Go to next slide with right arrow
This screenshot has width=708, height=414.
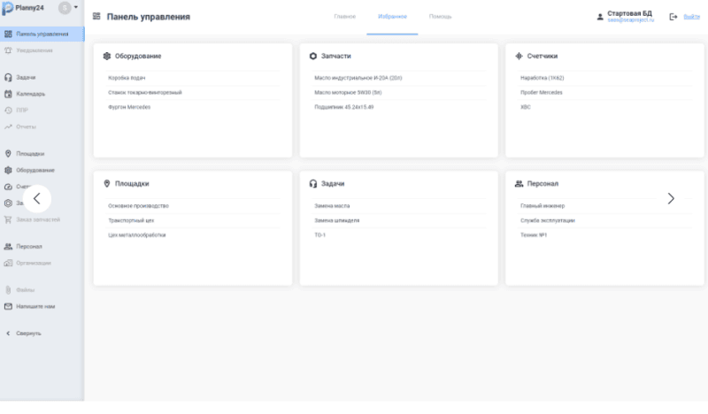click(x=670, y=198)
